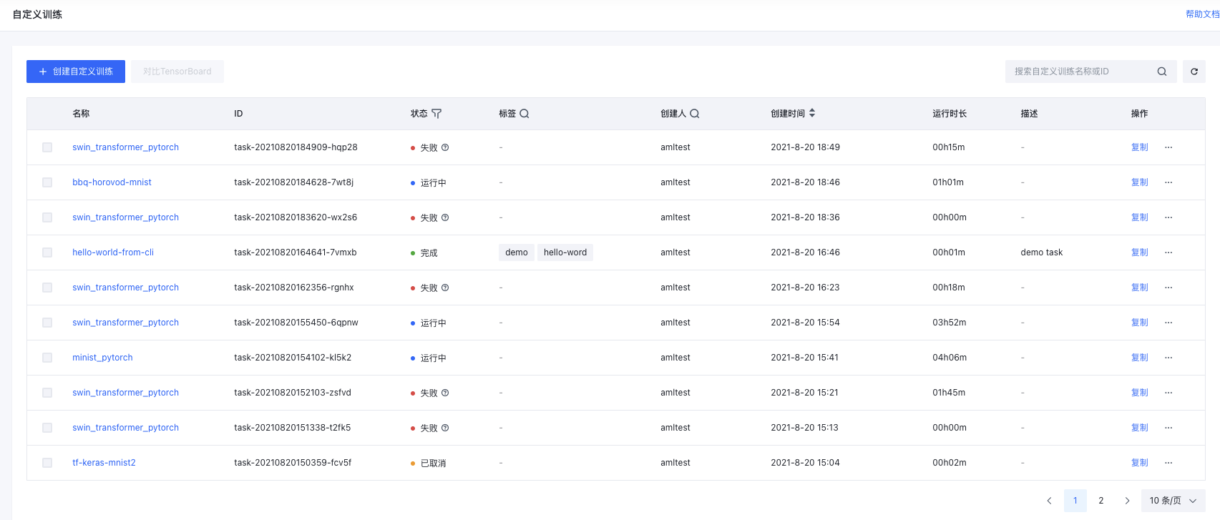The image size is (1220, 520).
Task: Click the 运行时长 column header
Action: [950, 114]
